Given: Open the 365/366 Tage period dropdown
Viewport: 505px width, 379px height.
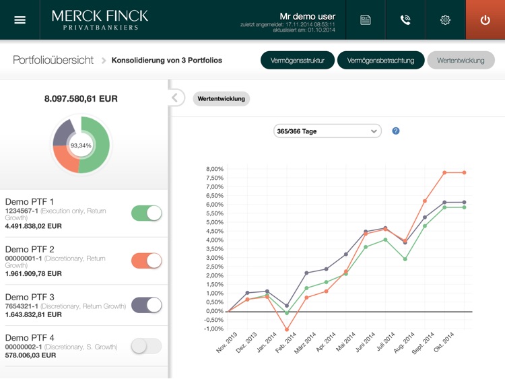Looking at the screenshot, I should coord(327,131).
